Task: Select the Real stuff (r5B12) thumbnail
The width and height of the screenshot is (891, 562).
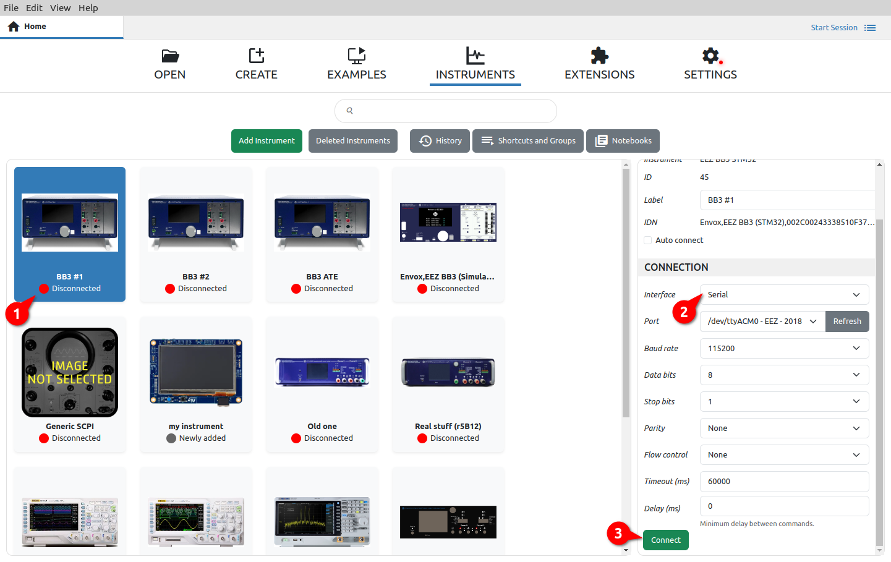Action: (x=448, y=372)
